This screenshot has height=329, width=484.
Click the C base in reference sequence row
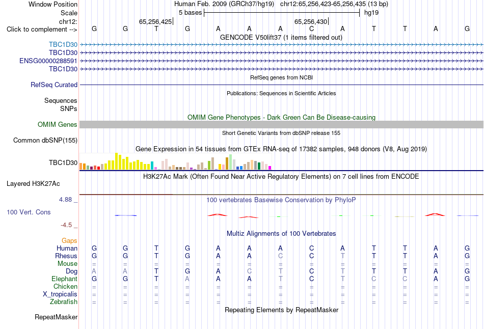pos(311,29)
